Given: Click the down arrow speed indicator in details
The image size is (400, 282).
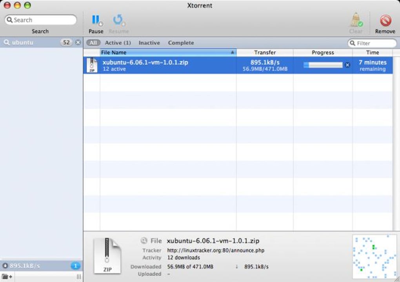Looking at the screenshot, I should pos(237,267).
